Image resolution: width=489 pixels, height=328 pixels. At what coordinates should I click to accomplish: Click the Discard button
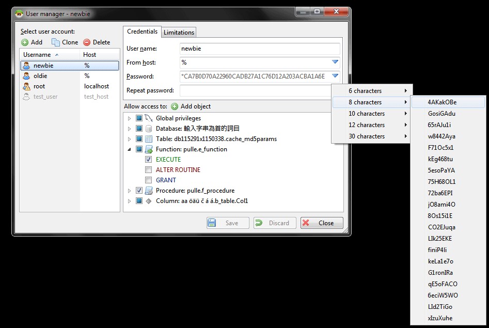[275, 223]
